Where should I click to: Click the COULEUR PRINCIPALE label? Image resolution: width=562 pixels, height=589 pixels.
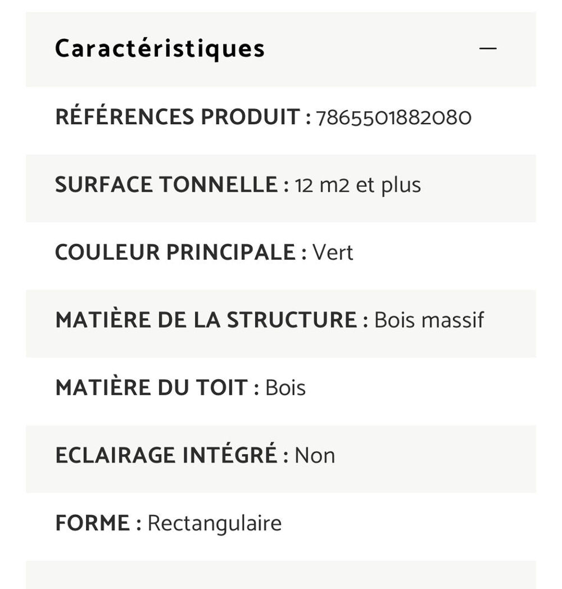click(x=181, y=252)
